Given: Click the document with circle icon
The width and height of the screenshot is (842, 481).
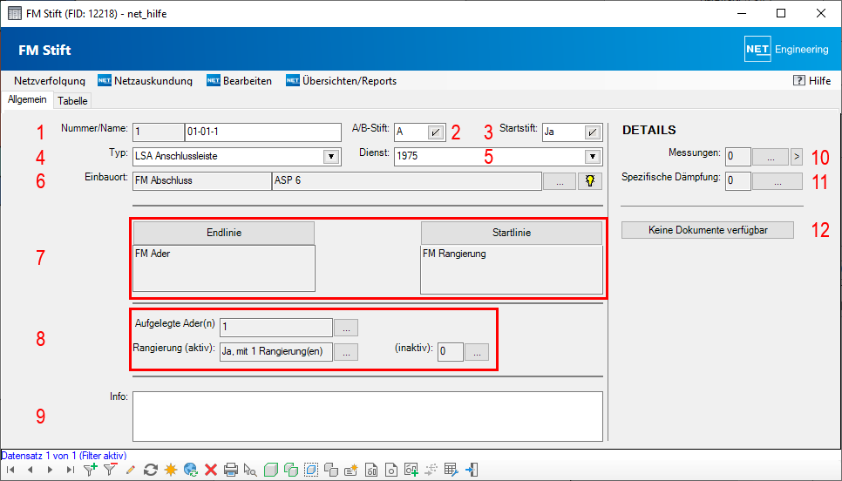Looking at the screenshot, I should pos(391,470).
